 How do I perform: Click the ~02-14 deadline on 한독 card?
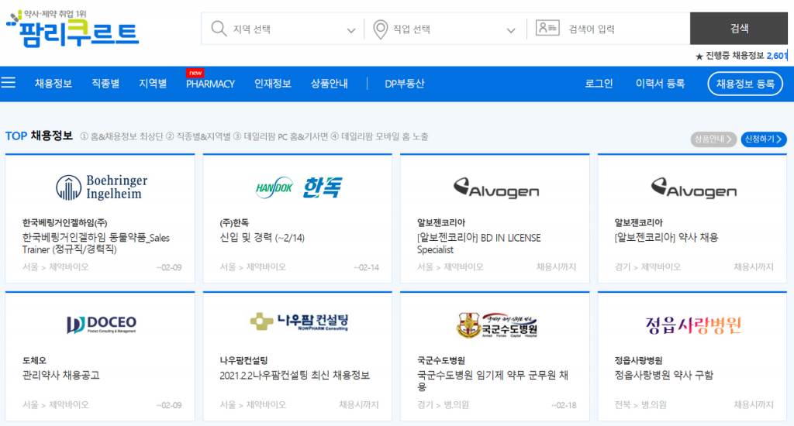[x=366, y=267]
